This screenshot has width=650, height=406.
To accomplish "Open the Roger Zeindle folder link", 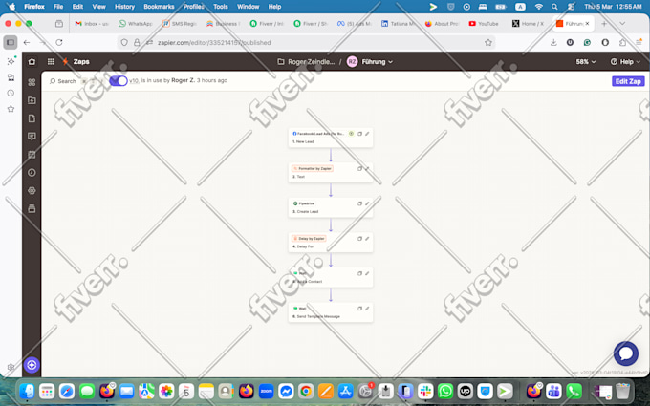I will 306,62.
